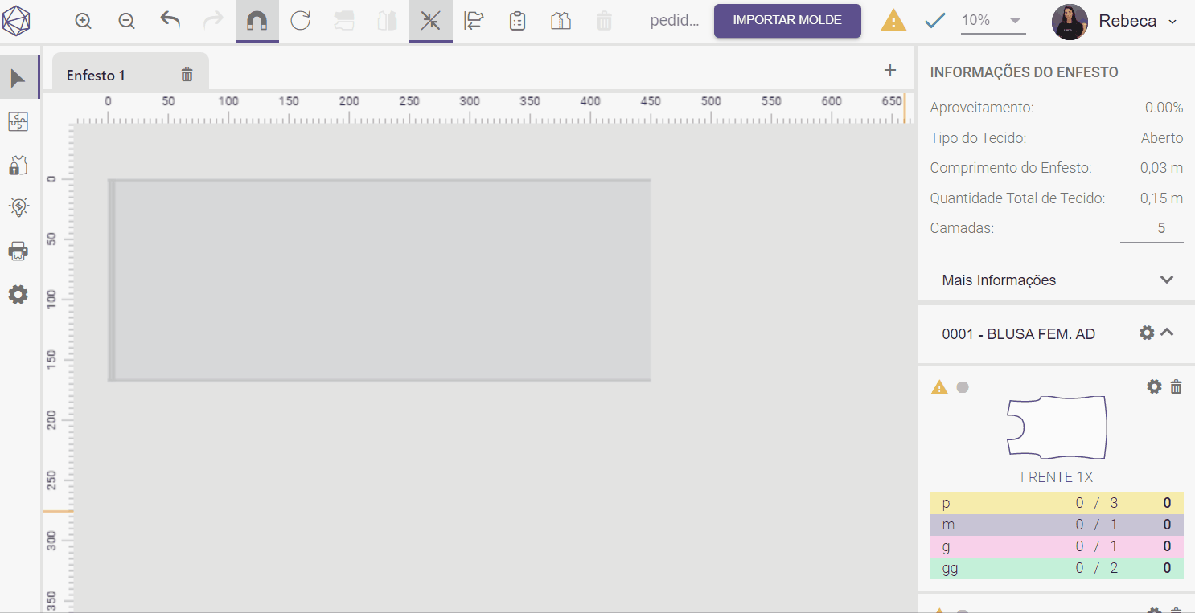1195x613 pixels.
Task: Click the align-left pieces icon
Action: pos(474,21)
